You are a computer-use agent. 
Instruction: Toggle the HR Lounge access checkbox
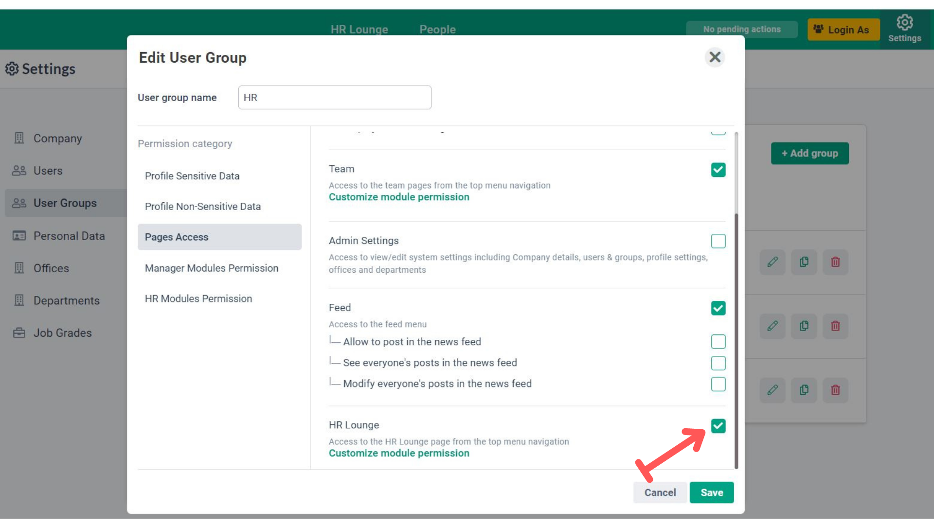[x=718, y=426]
